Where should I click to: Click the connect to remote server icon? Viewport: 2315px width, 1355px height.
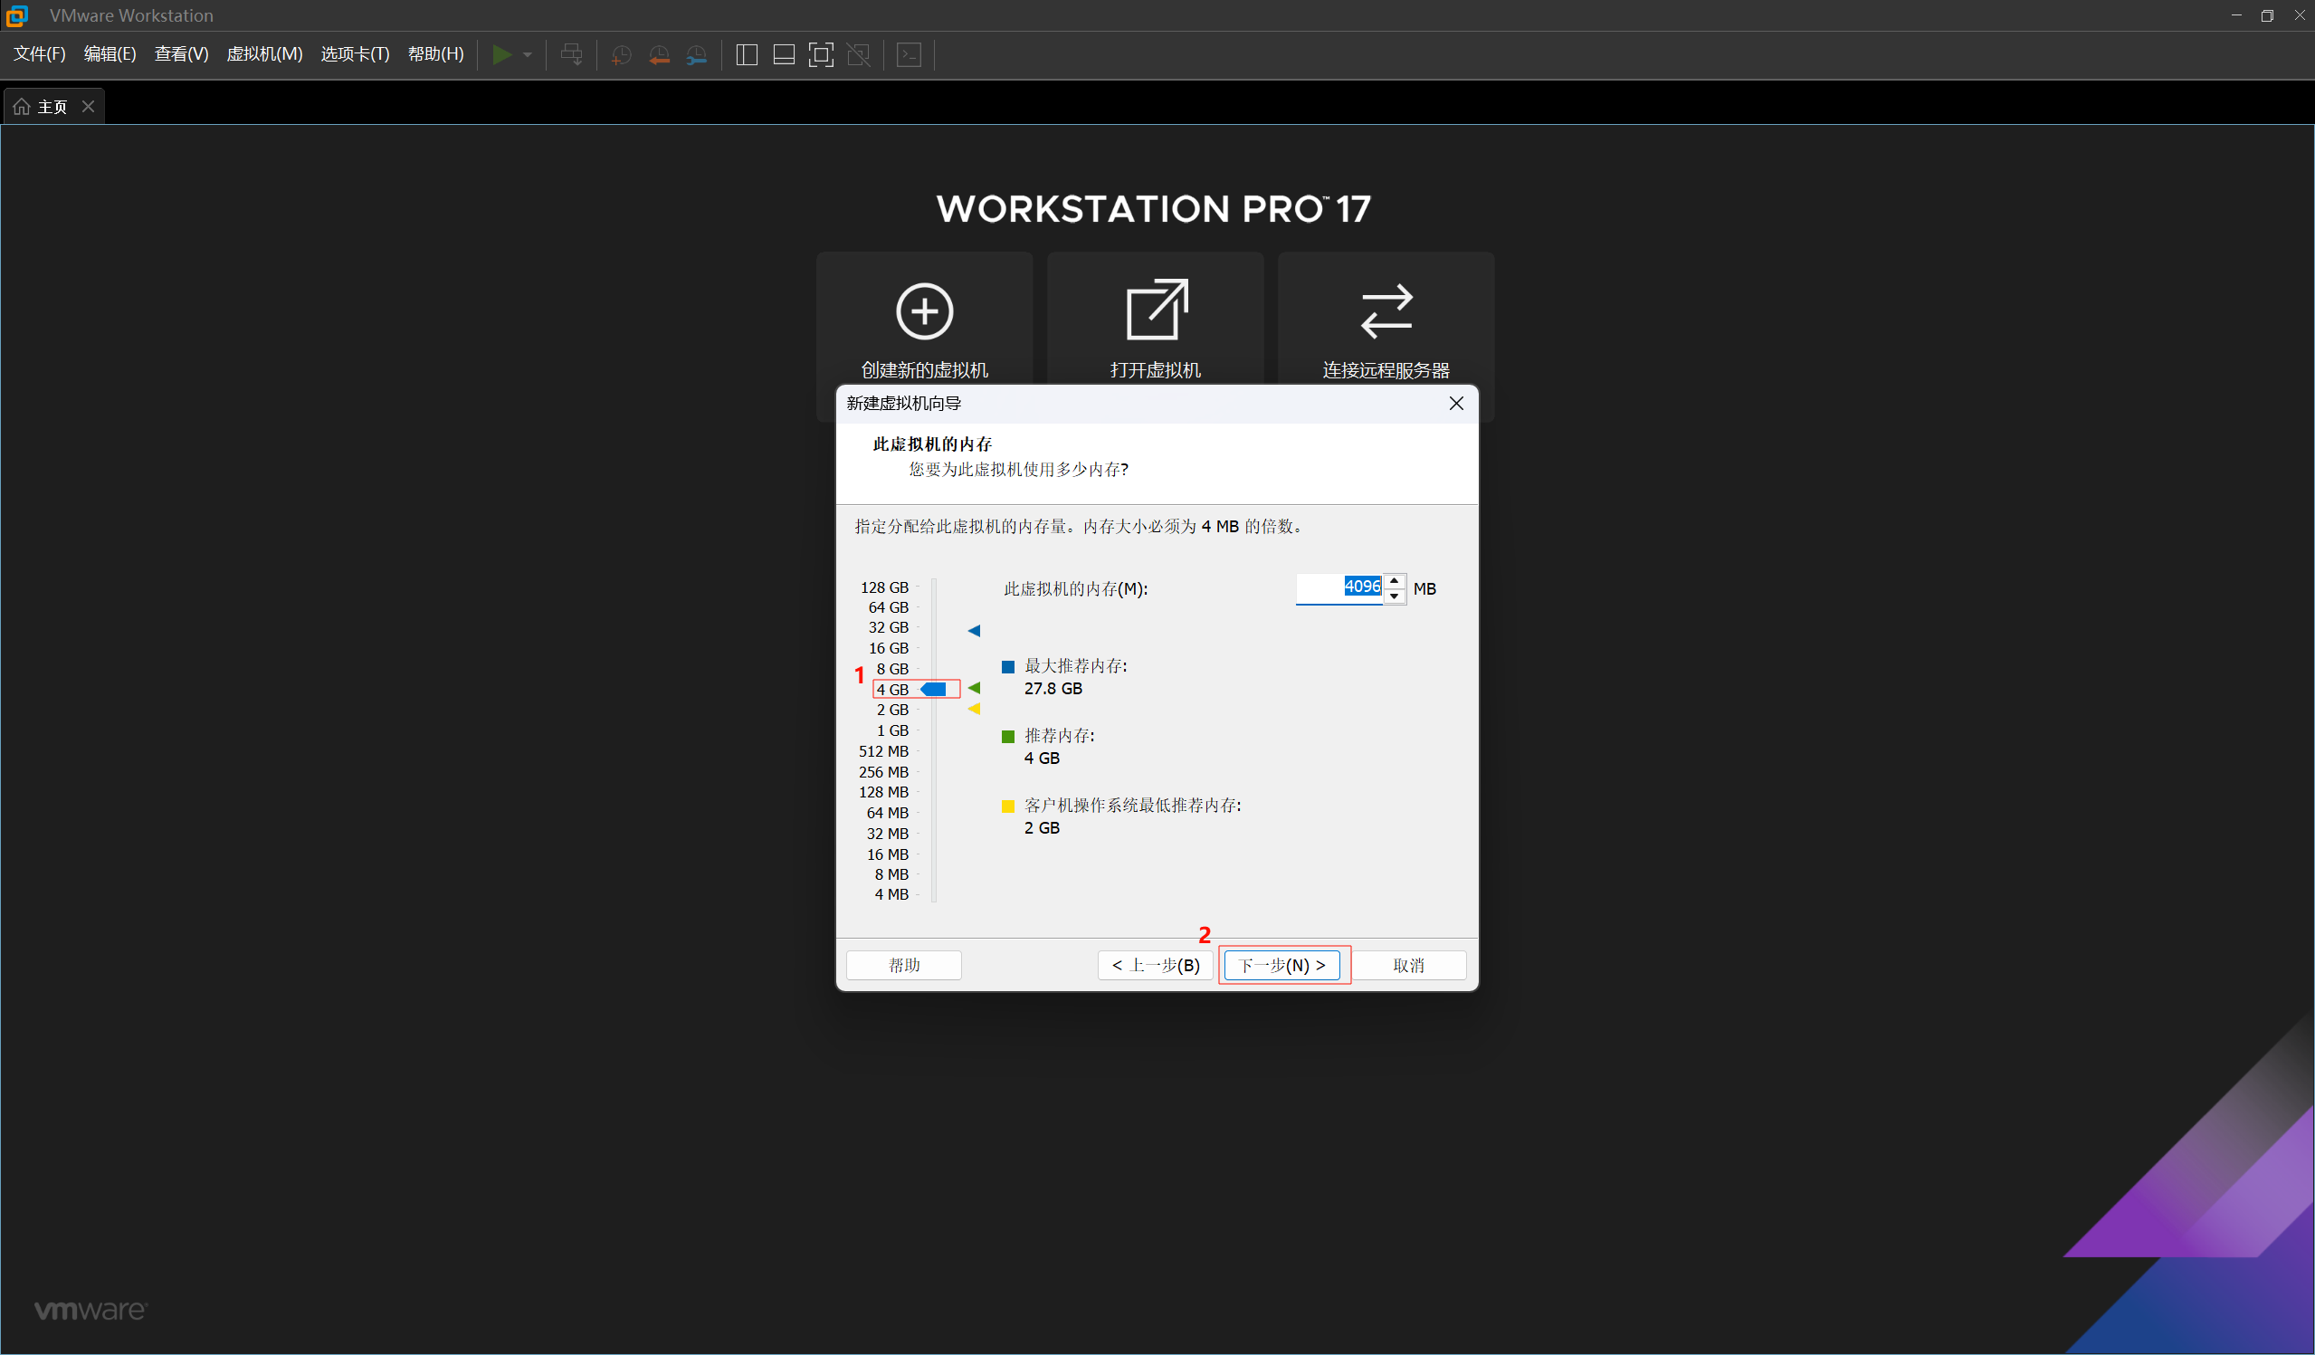[1386, 311]
